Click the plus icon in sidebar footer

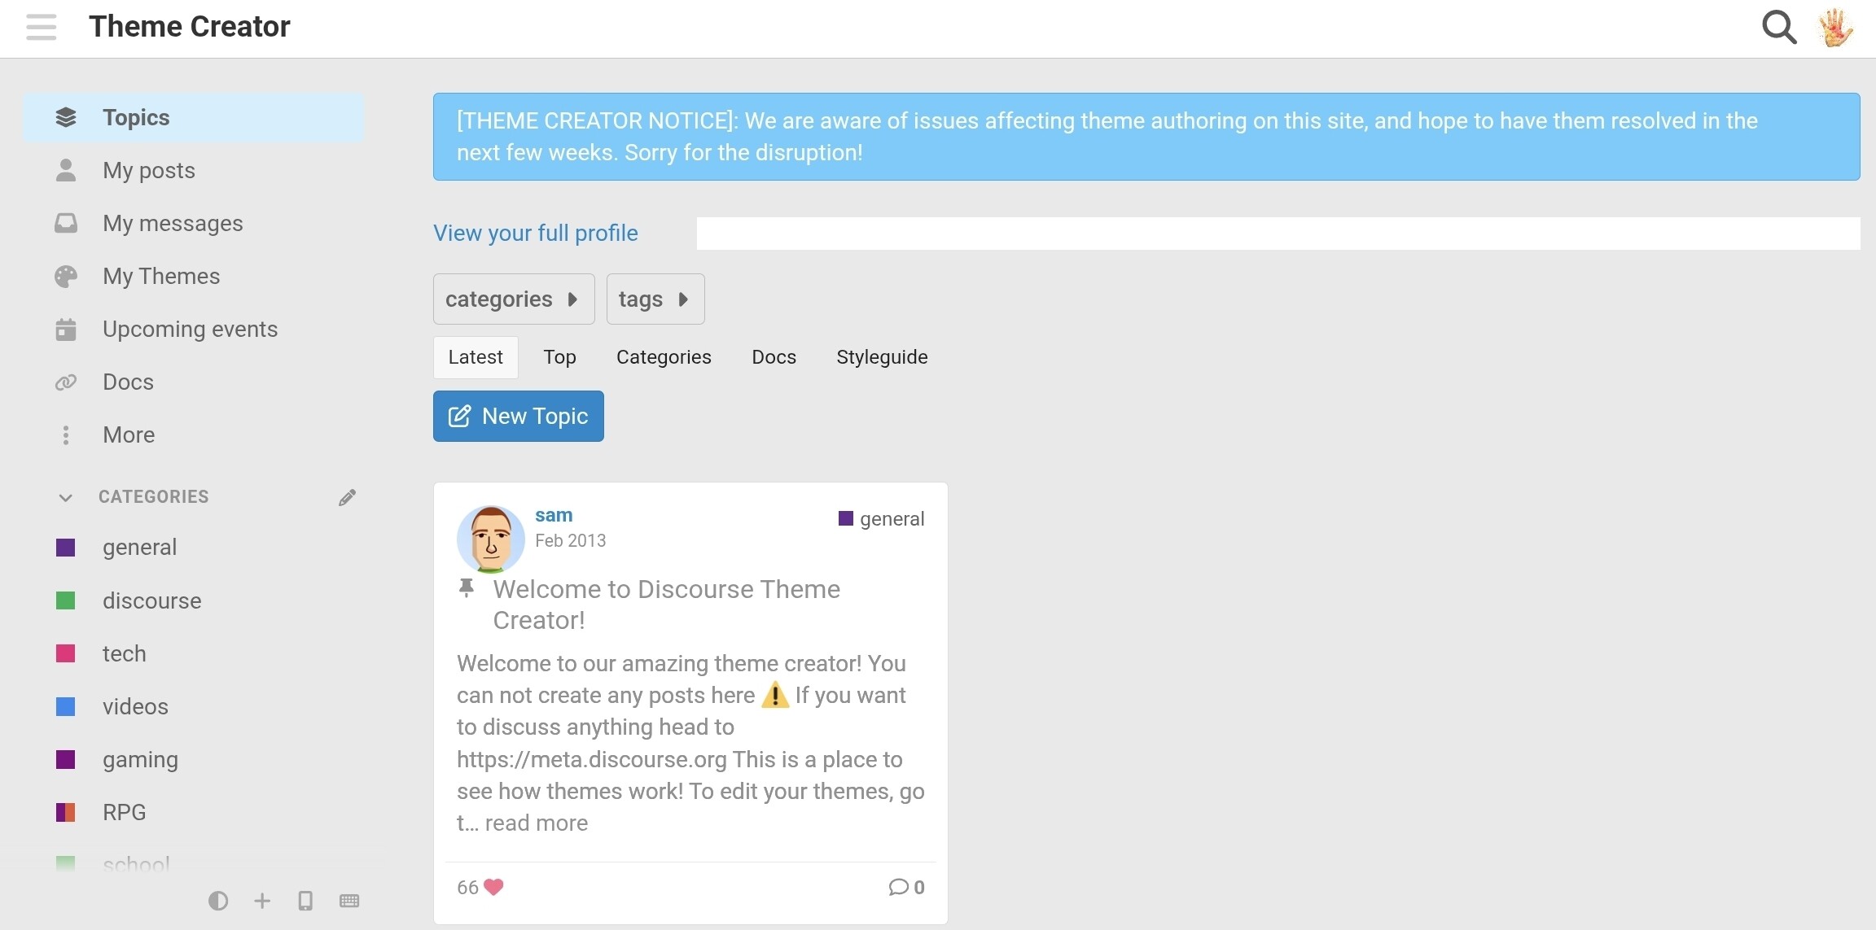click(x=262, y=901)
